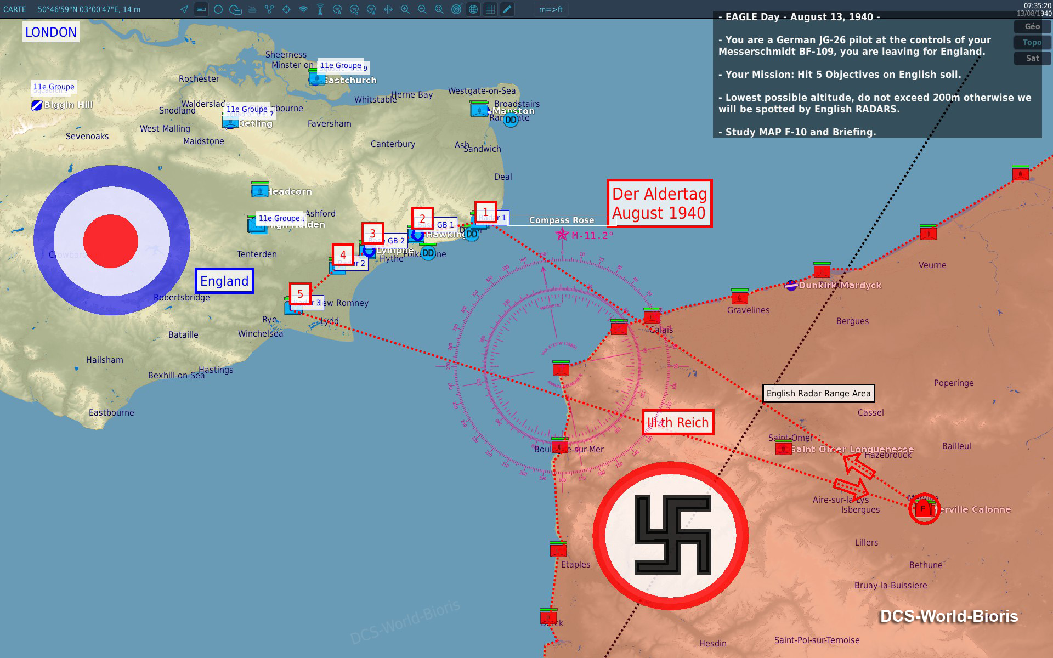This screenshot has height=658, width=1053.
Task: Toggle the ruler measurement bar button
Action: pyautogui.click(x=201, y=9)
